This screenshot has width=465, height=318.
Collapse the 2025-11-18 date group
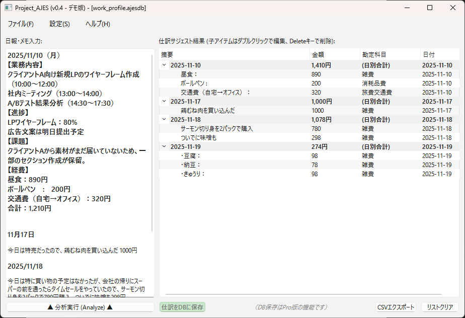click(x=164, y=120)
